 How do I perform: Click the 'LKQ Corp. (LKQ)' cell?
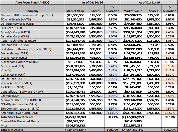pyautogui.click(x=32, y=28)
